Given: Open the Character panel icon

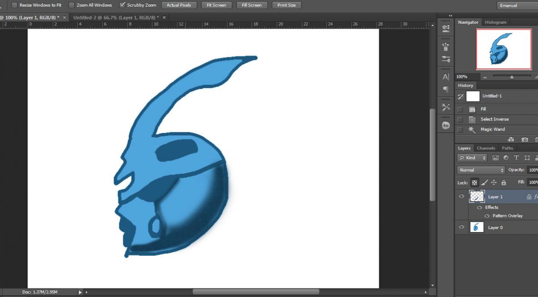Looking at the screenshot, I should point(446,77).
